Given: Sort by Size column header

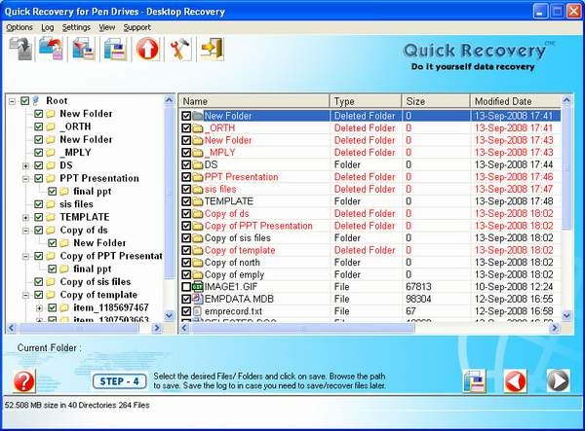Looking at the screenshot, I should click(436, 101).
